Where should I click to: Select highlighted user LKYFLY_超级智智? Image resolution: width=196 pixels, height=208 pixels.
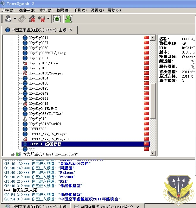click(86, 144)
